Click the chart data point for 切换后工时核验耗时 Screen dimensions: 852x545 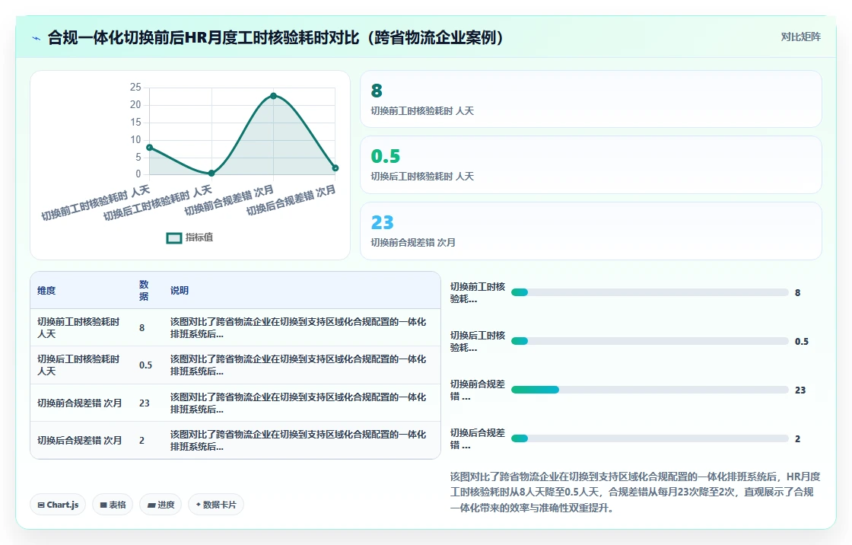(x=211, y=173)
